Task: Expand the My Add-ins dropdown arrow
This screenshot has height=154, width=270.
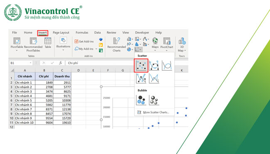Action: (x=96, y=49)
